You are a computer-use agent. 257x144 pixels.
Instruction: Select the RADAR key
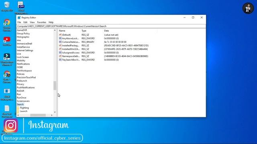pyautogui.click(x=20, y=91)
